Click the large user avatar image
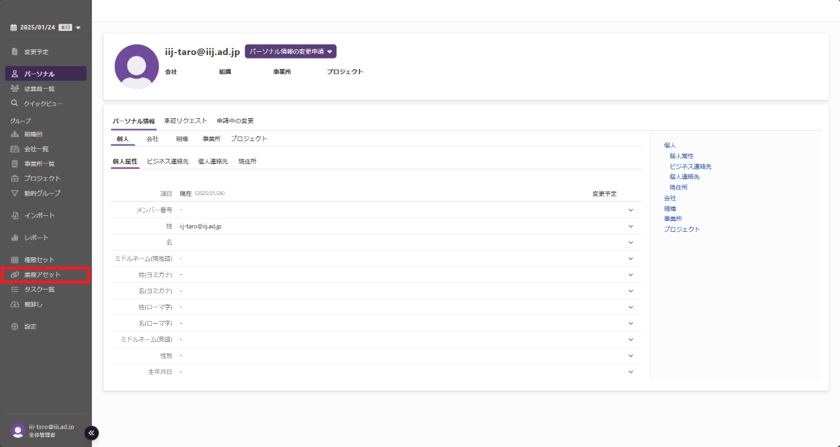The height and width of the screenshot is (447, 840). click(x=136, y=66)
